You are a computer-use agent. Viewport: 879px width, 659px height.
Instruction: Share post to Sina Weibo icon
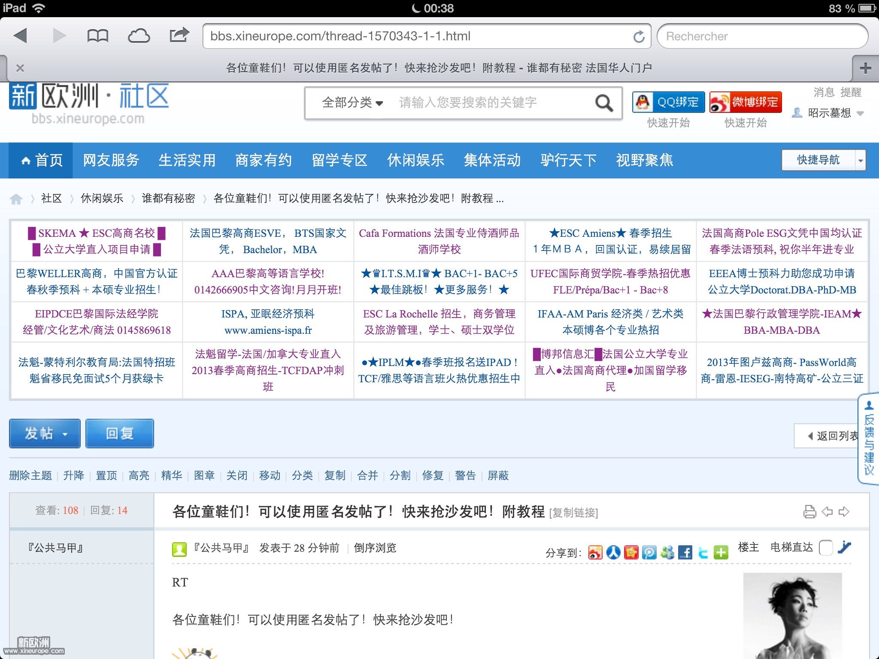pos(595,553)
